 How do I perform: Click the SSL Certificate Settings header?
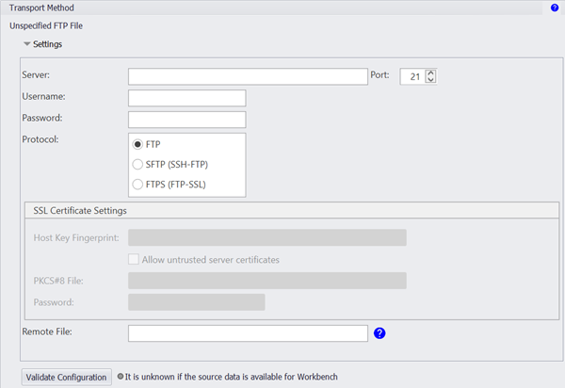(292, 210)
